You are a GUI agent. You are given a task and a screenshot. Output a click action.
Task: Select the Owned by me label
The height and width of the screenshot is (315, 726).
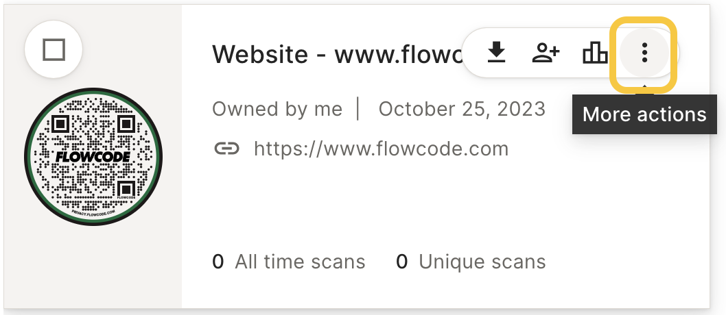277,110
